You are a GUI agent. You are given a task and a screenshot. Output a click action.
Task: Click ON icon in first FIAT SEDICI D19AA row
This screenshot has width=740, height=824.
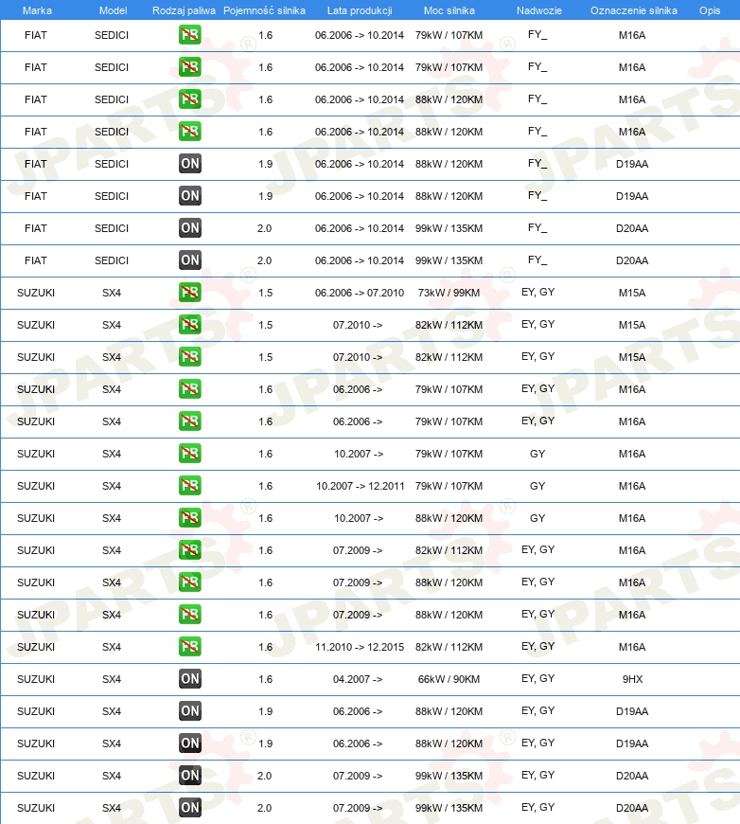pyautogui.click(x=189, y=164)
